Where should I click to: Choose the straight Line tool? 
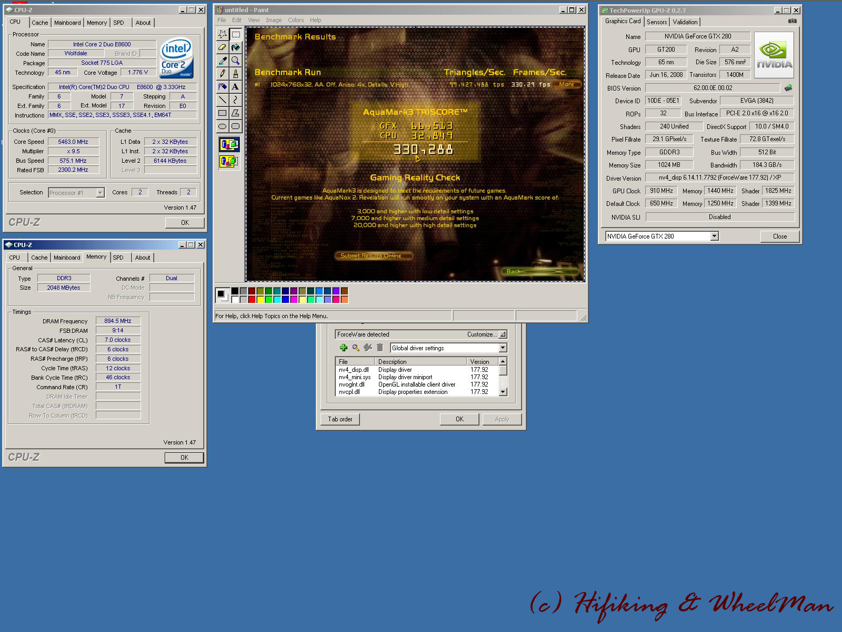tap(223, 100)
